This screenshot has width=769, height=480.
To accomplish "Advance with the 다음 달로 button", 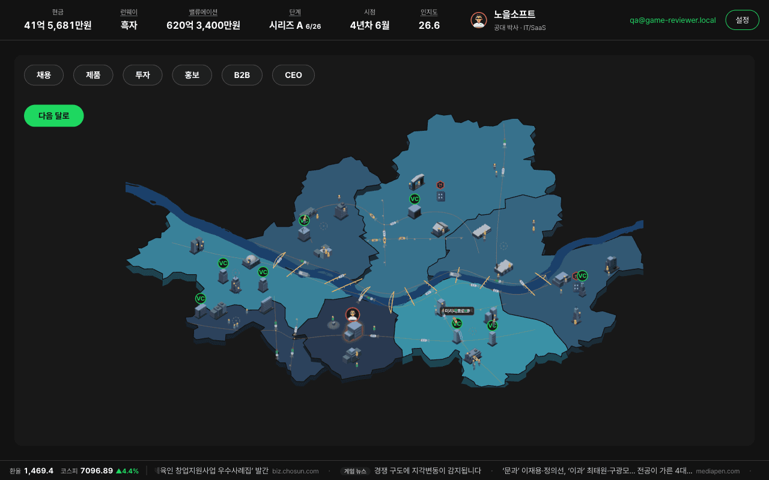I will coord(54,116).
